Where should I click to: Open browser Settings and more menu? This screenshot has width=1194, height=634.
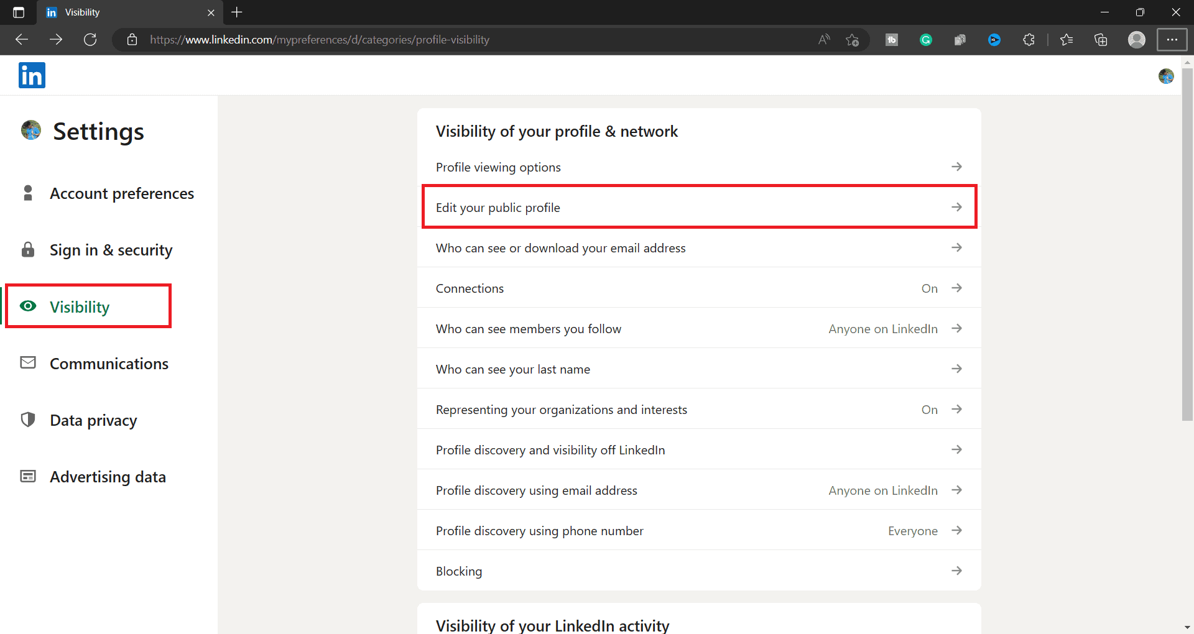[1172, 40]
